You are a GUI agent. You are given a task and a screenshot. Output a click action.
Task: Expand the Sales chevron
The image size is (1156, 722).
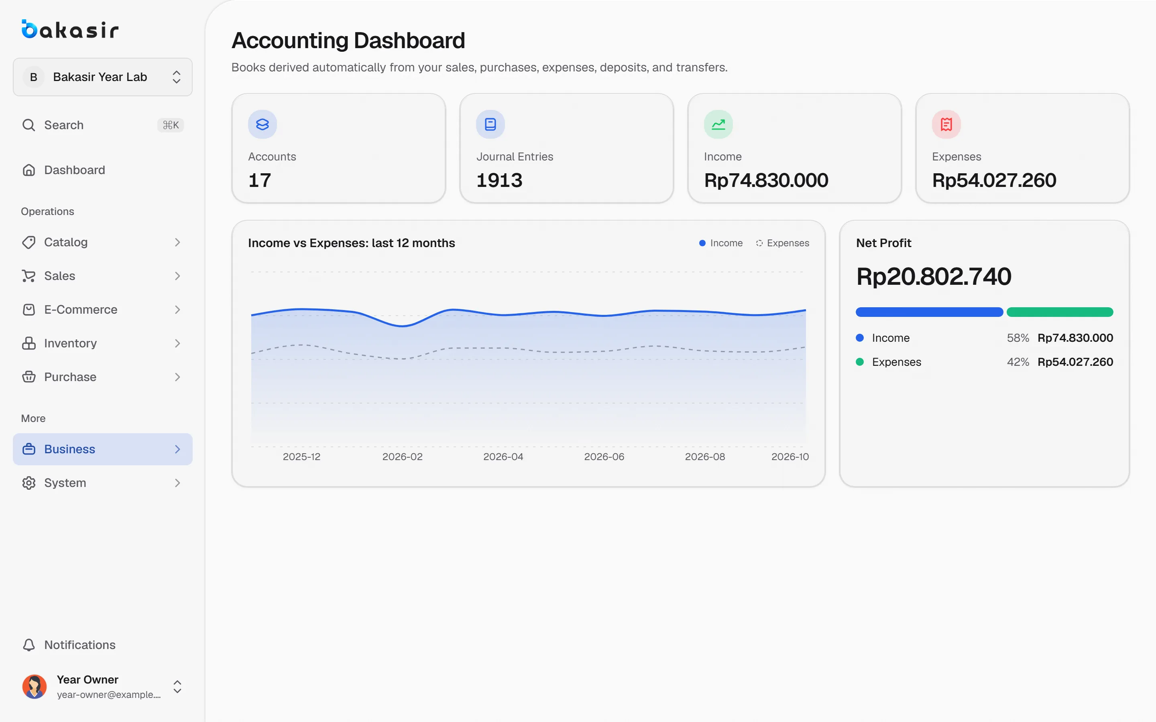(x=178, y=276)
